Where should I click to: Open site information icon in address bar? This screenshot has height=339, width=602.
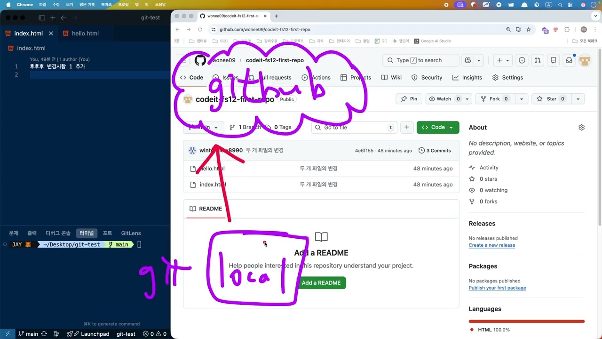coord(214,29)
